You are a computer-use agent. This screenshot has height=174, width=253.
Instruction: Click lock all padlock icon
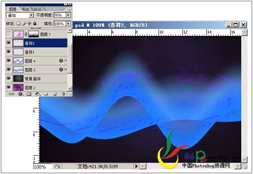click(x=34, y=23)
